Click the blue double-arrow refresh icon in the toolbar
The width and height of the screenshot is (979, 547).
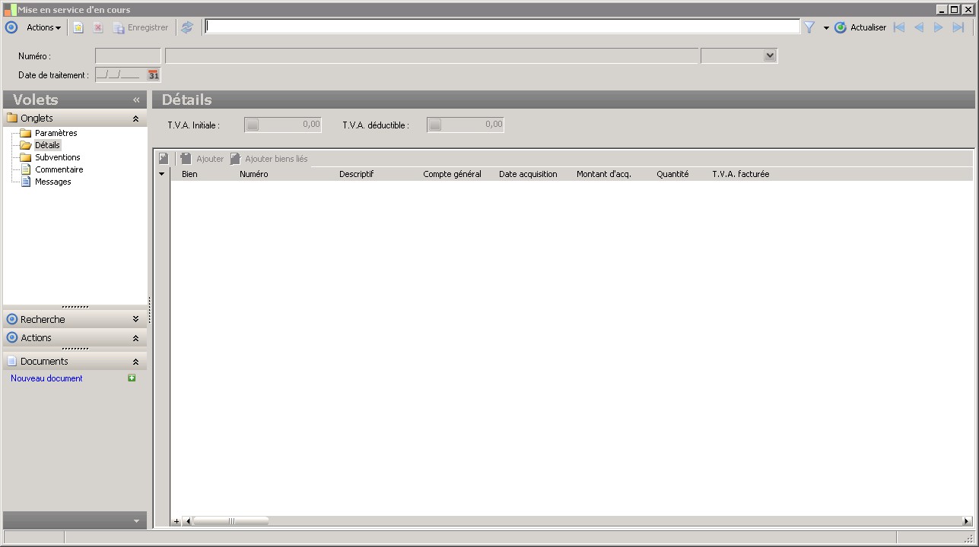point(187,27)
